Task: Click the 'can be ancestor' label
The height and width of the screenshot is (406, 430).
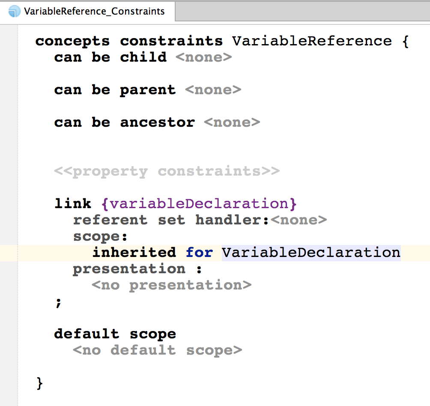Action: 124,122
